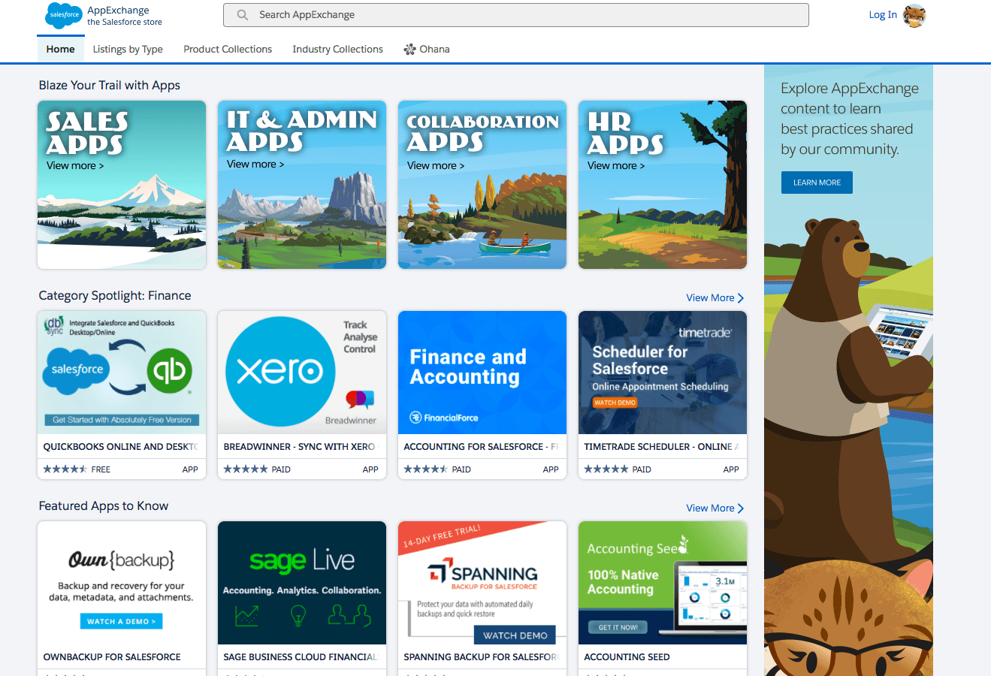This screenshot has height=676, width=991.
Task: Click WATCH DEMO badge on TimeTrade image
Action: click(x=615, y=403)
